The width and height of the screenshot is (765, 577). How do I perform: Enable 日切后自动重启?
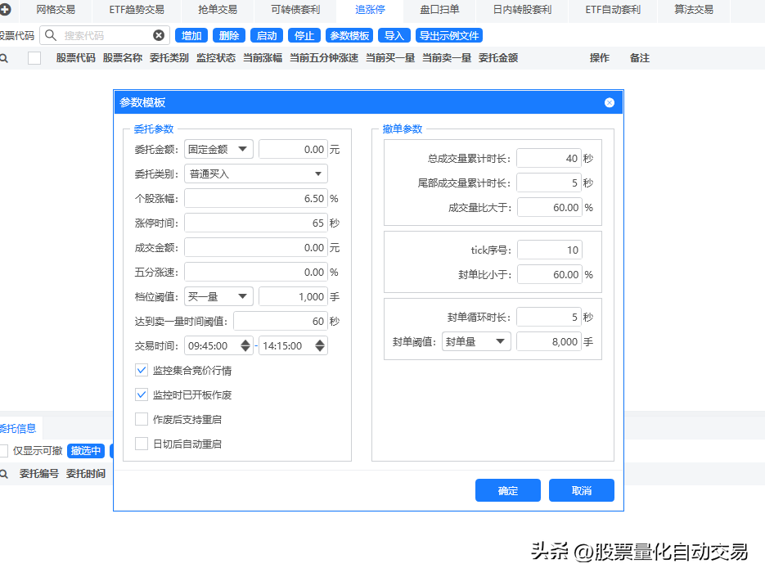click(x=142, y=444)
